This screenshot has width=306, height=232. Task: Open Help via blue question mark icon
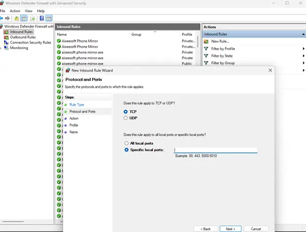coord(42,18)
